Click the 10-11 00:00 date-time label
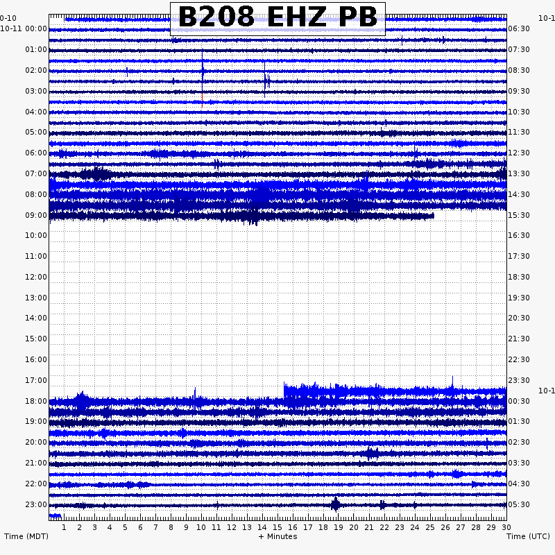 tap(24, 28)
